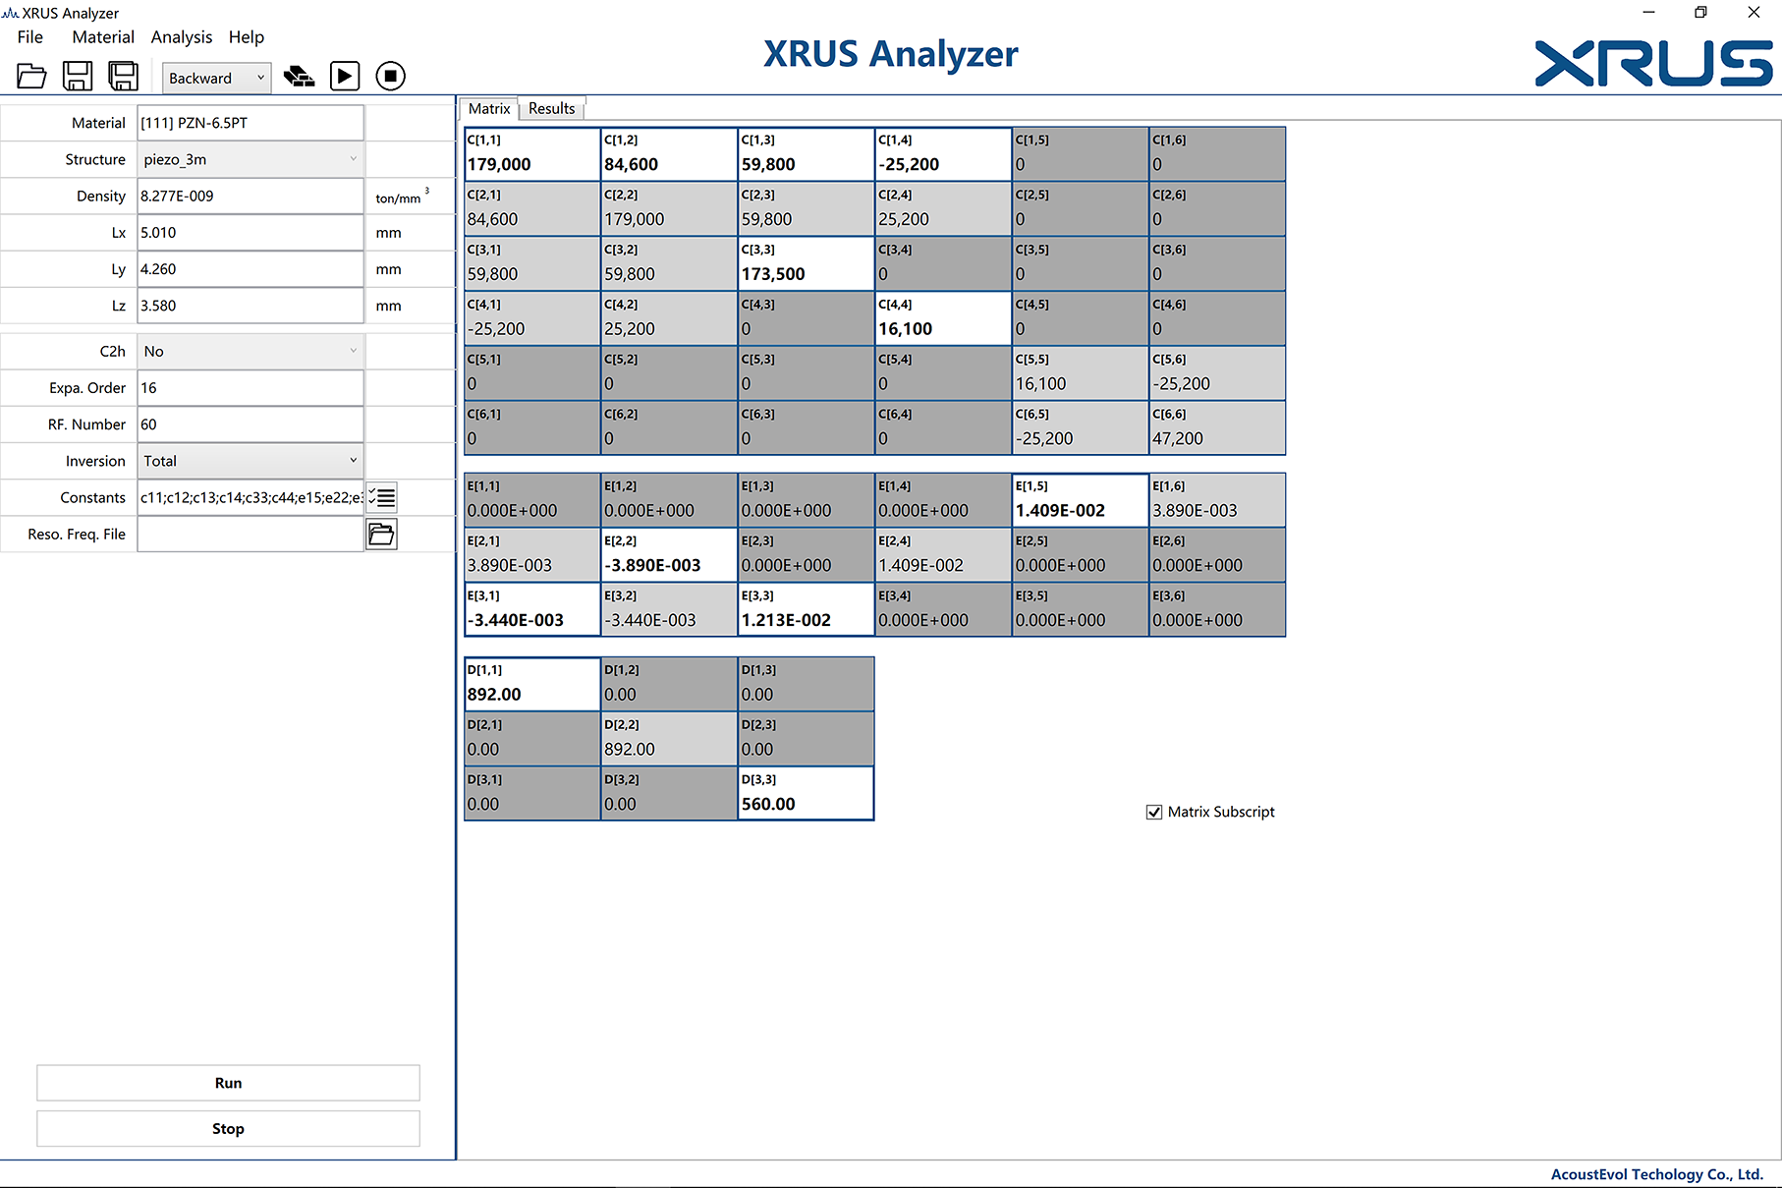Click the Save As disk icon
The width and height of the screenshot is (1782, 1188).
(x=123, y=77)
